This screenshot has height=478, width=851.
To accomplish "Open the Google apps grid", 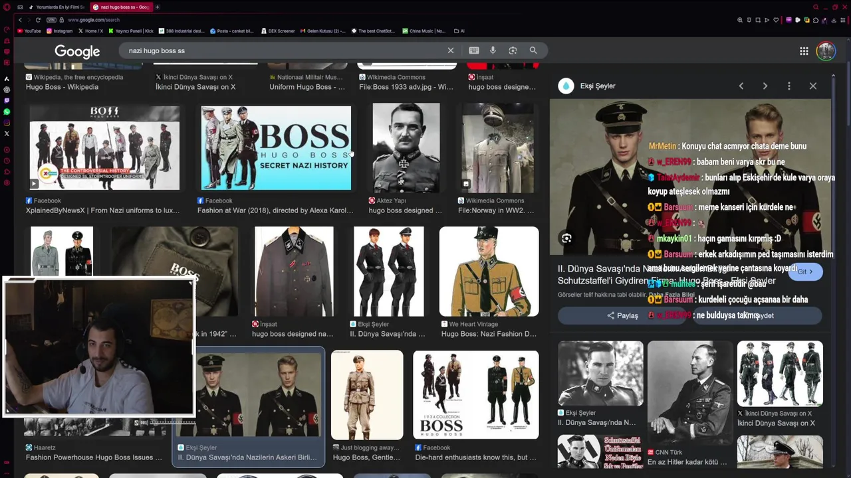I will coord(804,51).
